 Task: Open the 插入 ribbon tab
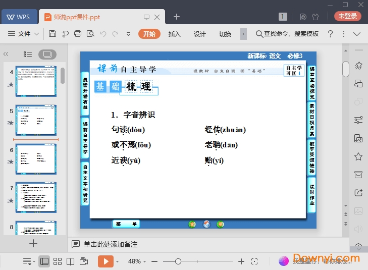click(174, 34)
